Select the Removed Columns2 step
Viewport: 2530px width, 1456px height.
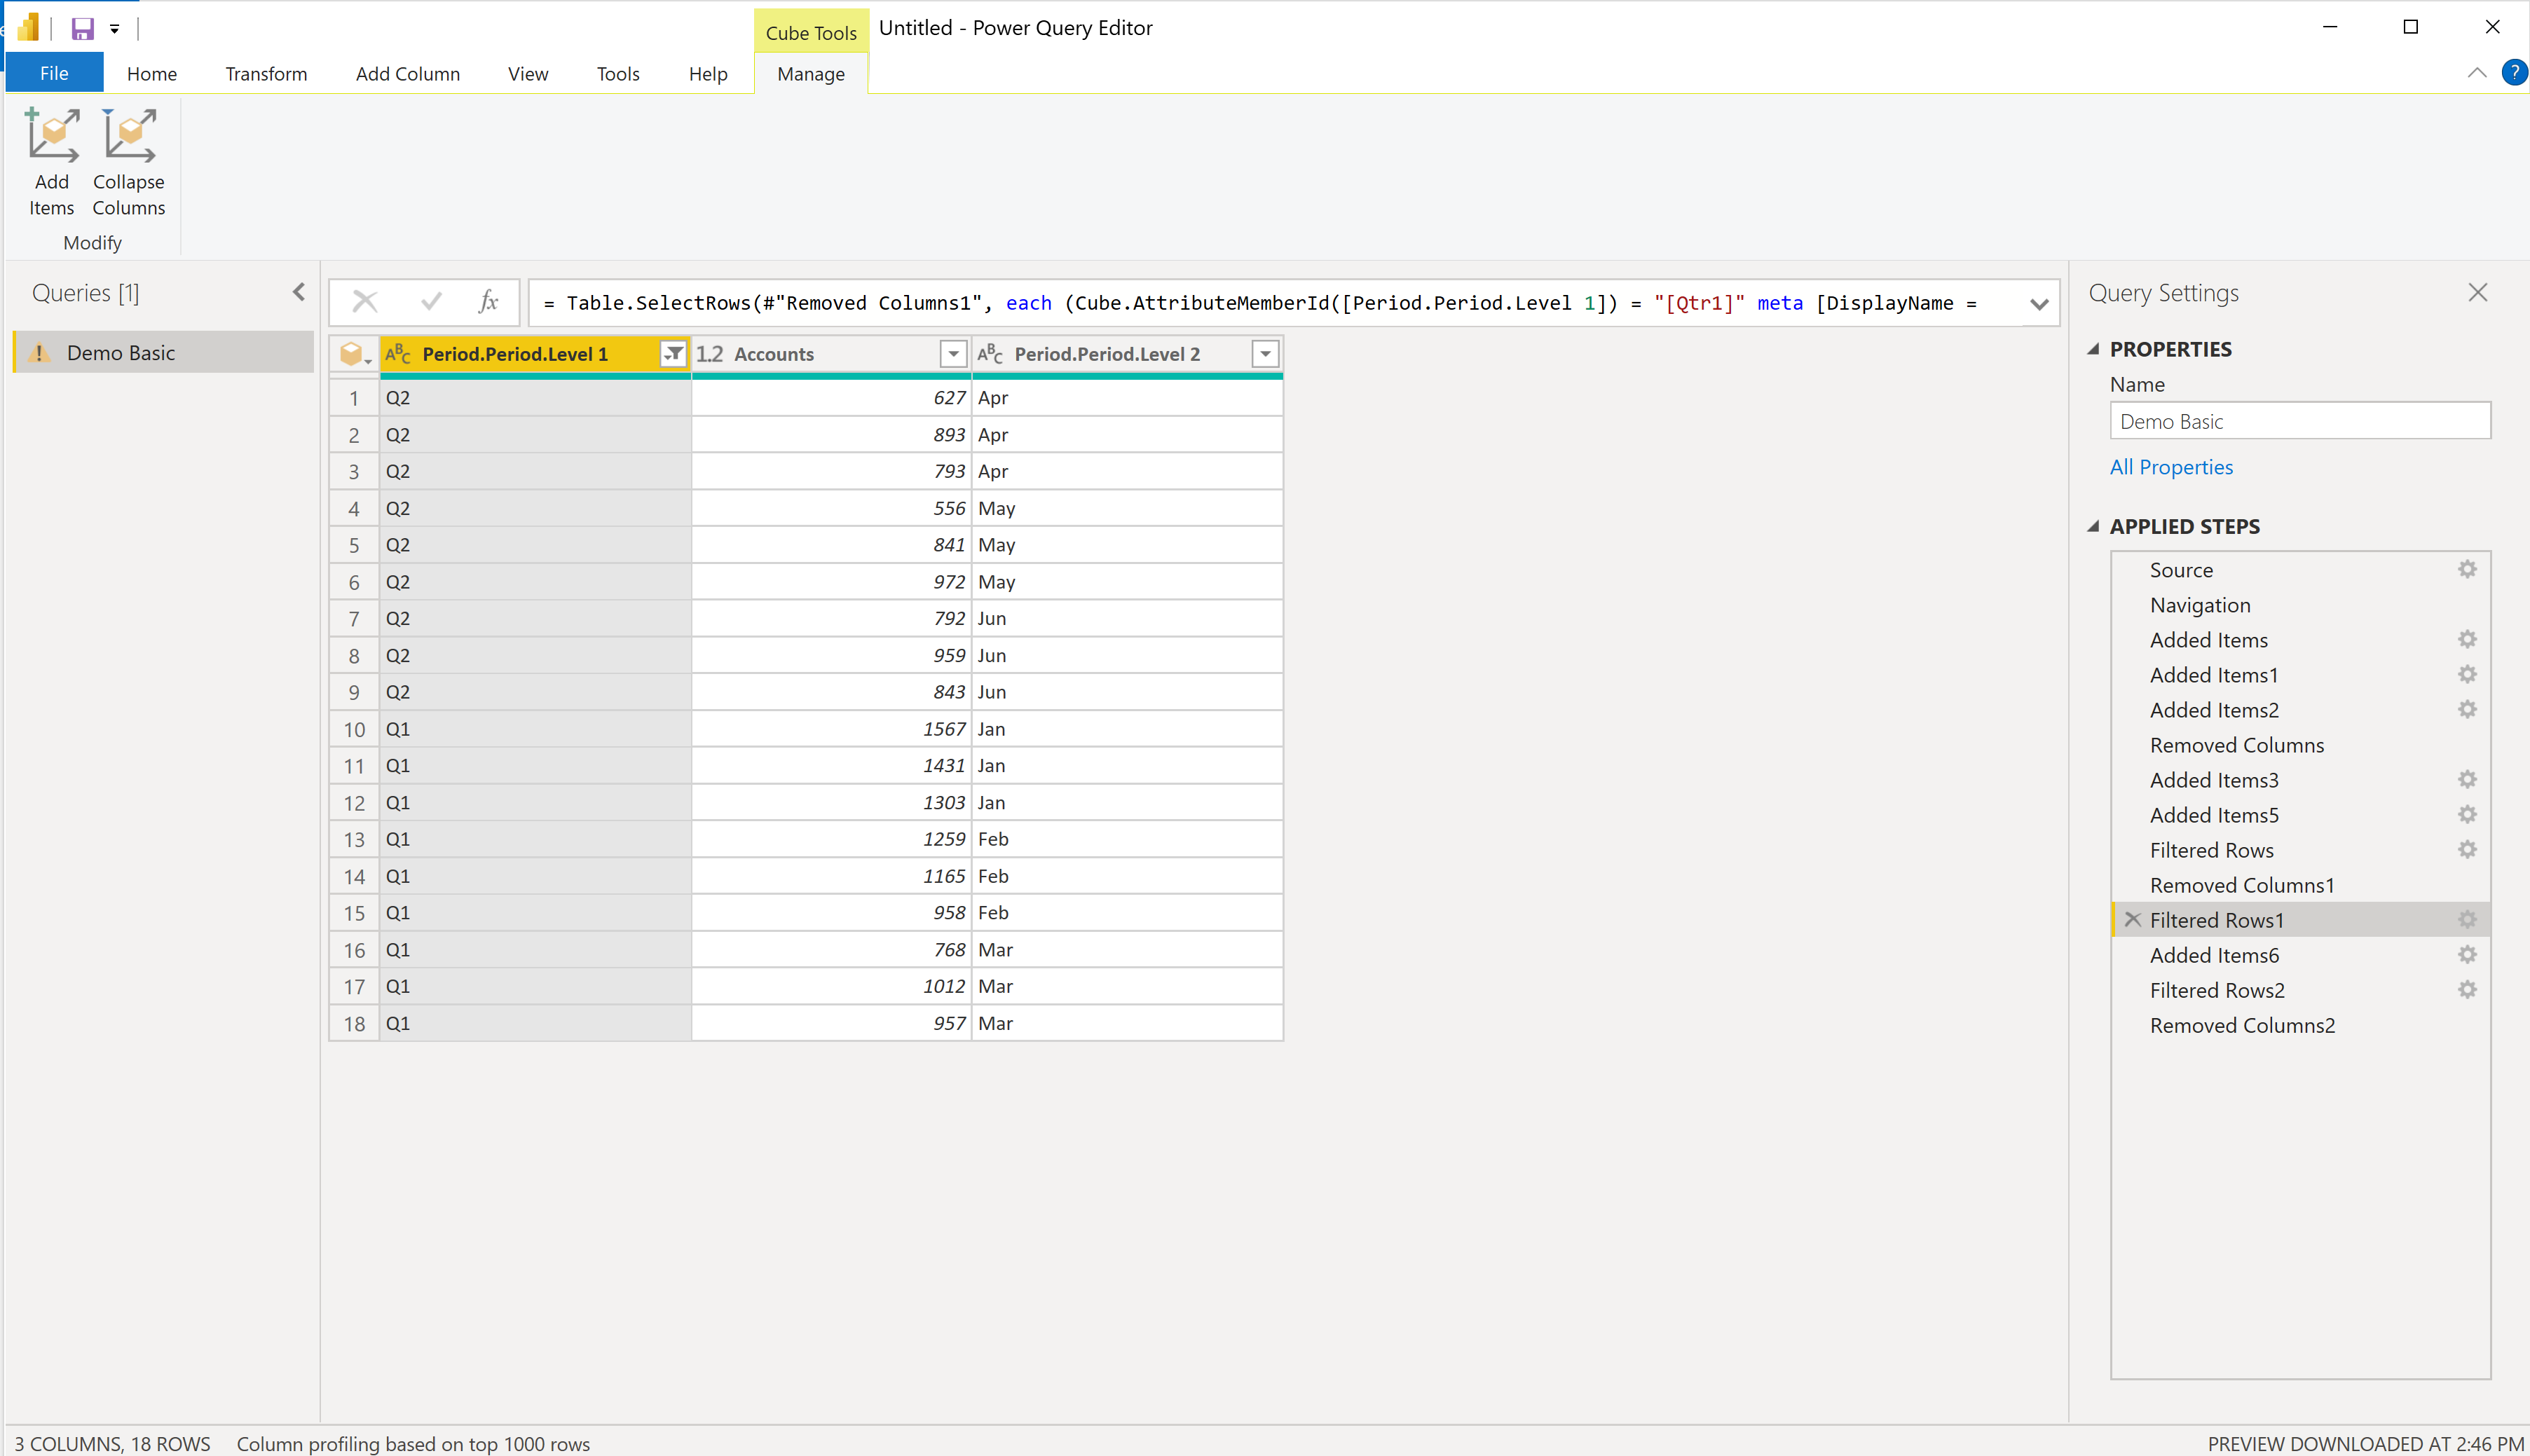(2242, 1025)
